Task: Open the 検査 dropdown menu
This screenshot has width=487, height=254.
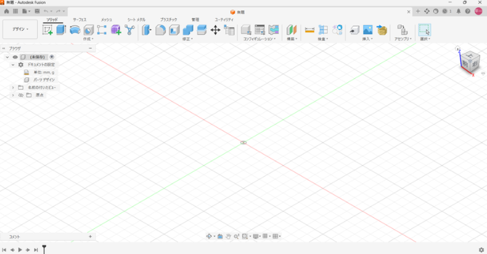Action: click(323, 39)
